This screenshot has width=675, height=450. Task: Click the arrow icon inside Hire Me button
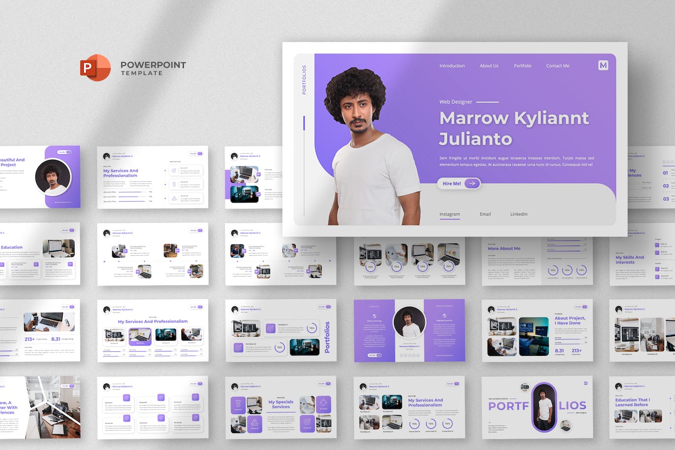click(x=472, y=183)
